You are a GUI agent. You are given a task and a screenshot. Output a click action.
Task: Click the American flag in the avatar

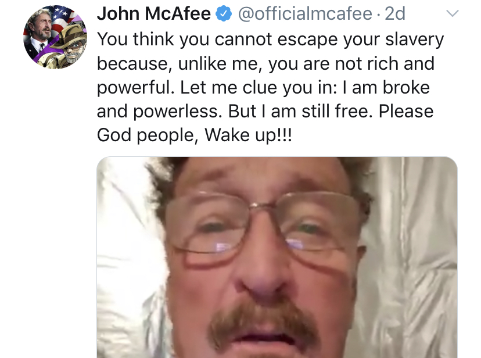[x=63, y=19]
